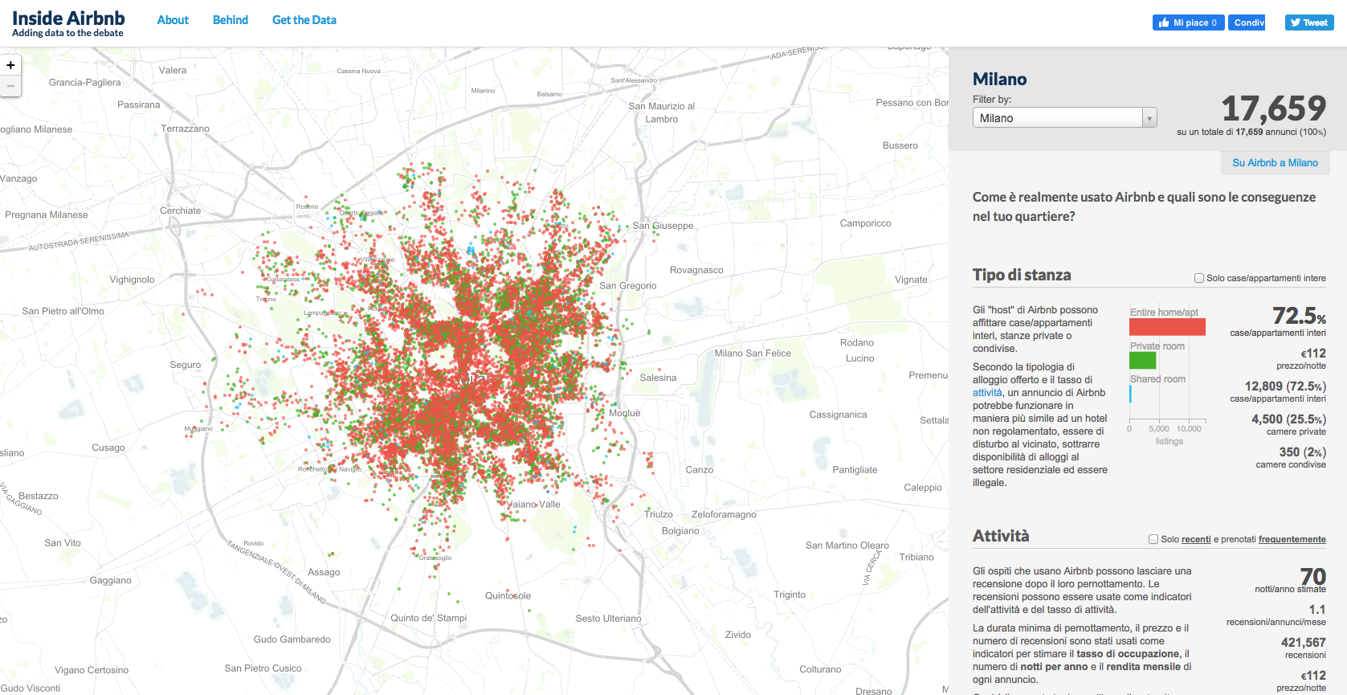Click the 421,567 recensioni value
Viewport: 1347px width, 695px height.
click(1303, 643)
